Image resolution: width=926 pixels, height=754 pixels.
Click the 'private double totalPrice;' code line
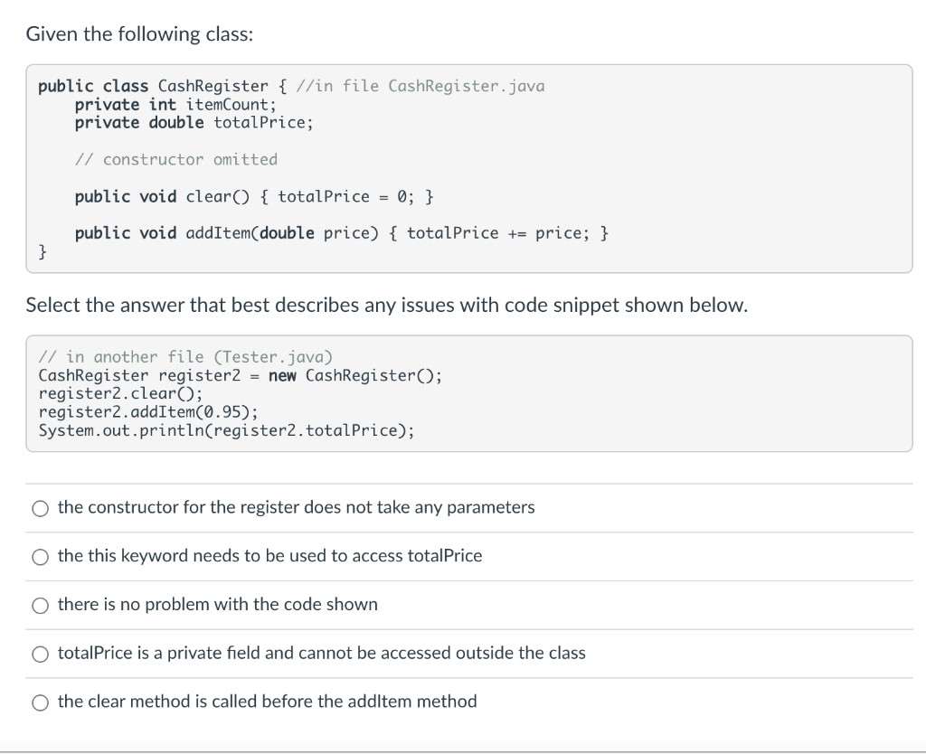[194, 122]
